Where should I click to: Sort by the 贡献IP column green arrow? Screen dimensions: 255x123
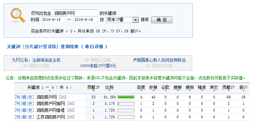pyautogui.click(x=94, y=91)
